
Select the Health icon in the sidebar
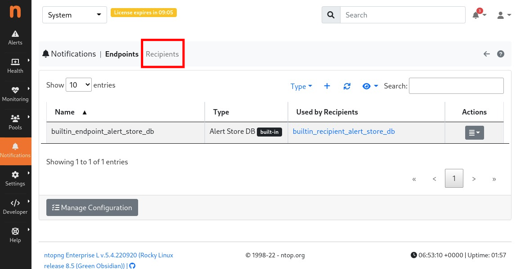click(x=15, y=66)
